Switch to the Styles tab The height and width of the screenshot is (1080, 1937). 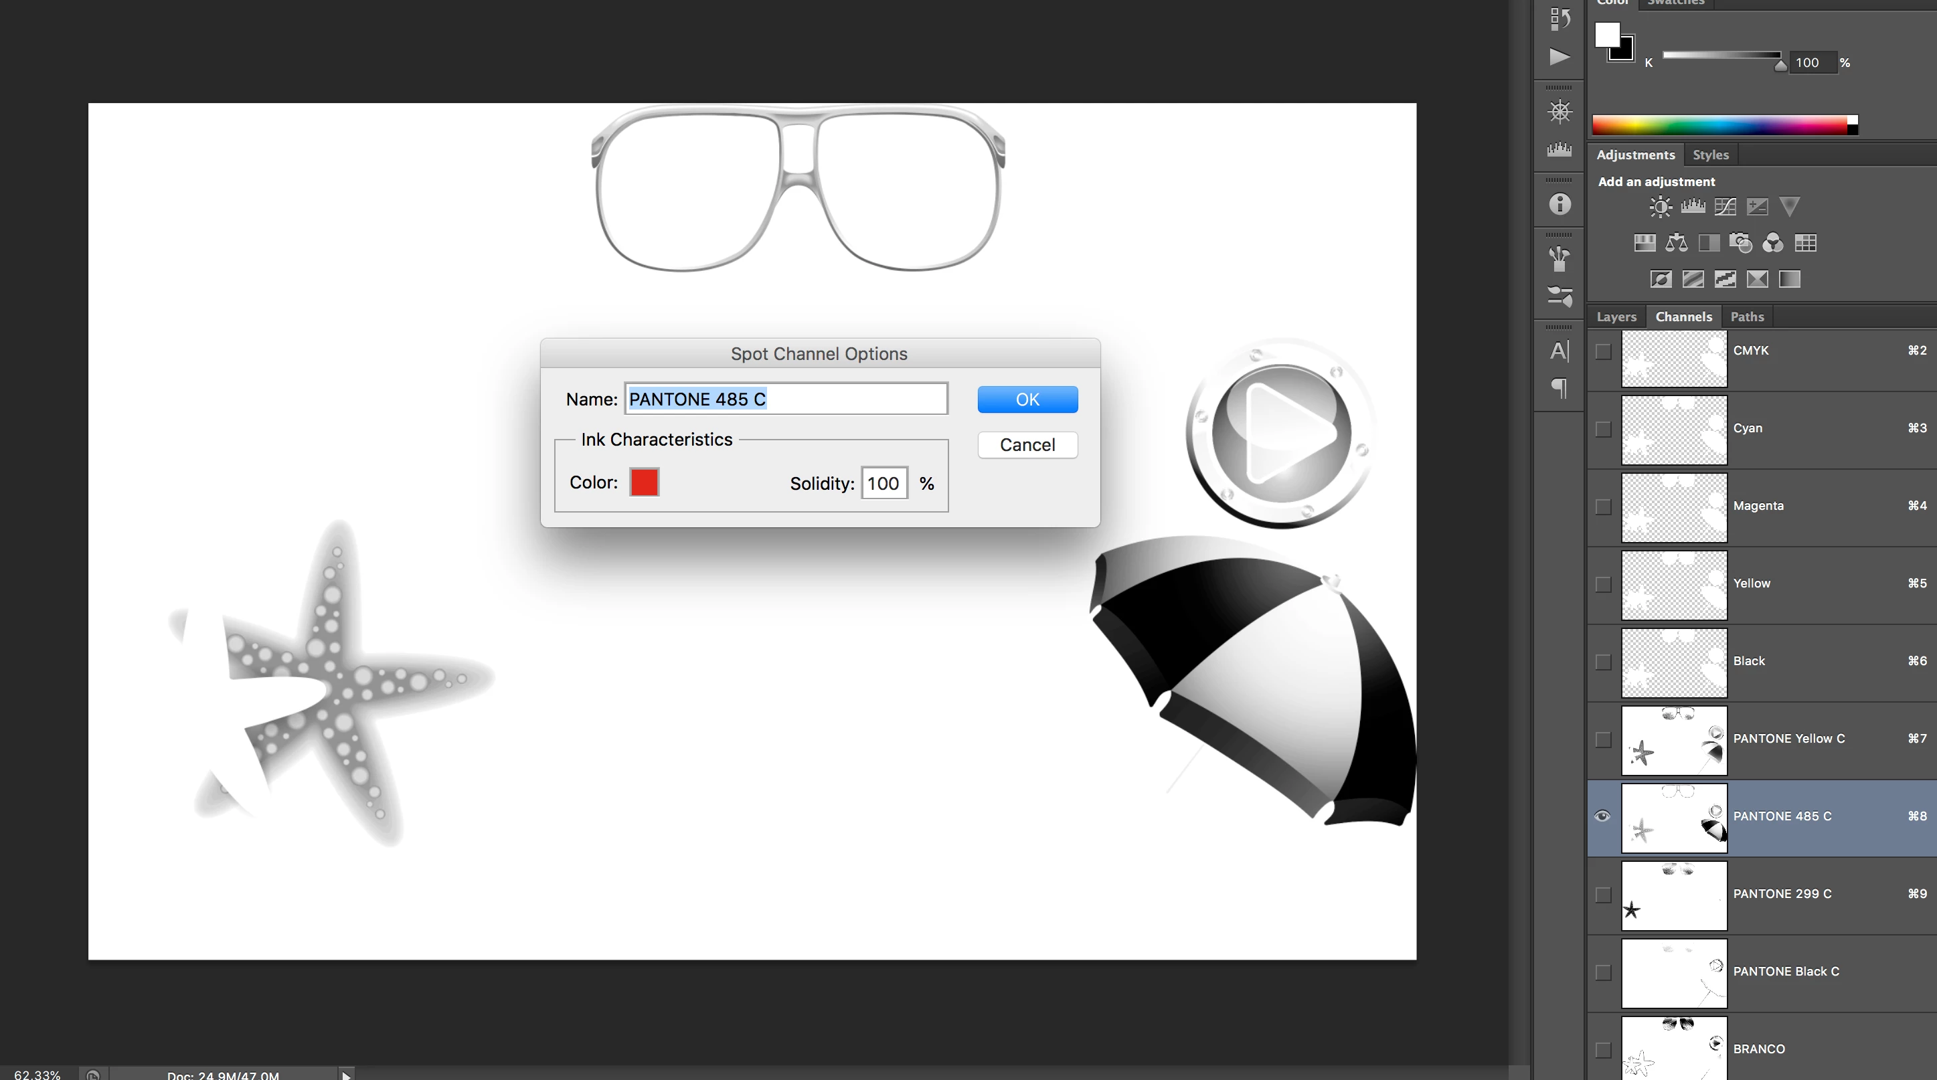tap(1710, 155)
